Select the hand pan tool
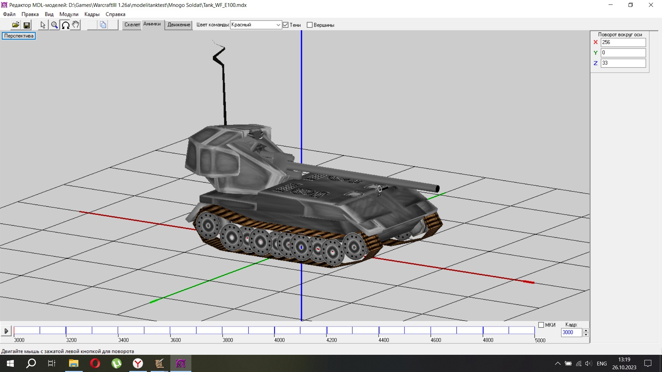 (76, 25)
